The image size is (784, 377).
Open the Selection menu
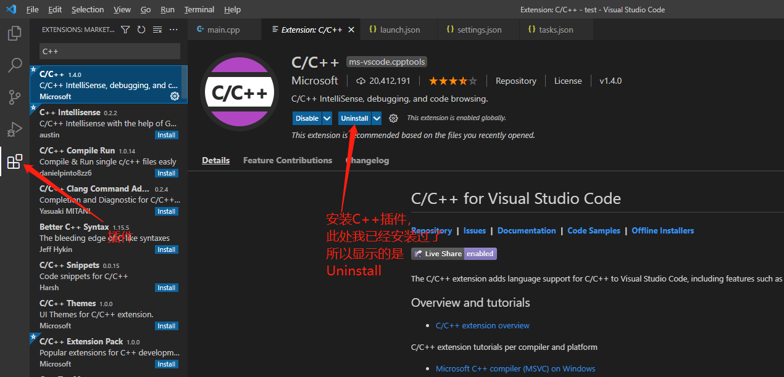click(x=88, y=9)
